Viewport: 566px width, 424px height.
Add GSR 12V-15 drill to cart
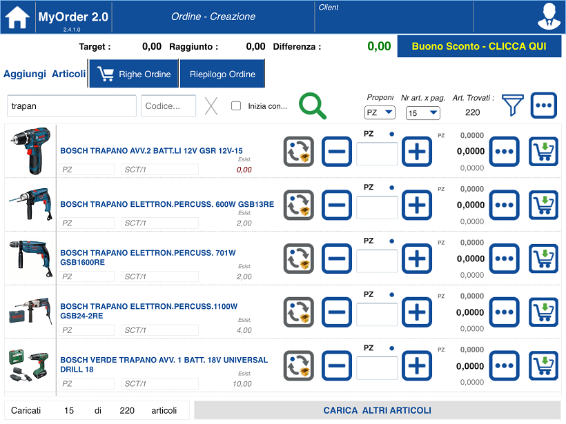[544, 152]
